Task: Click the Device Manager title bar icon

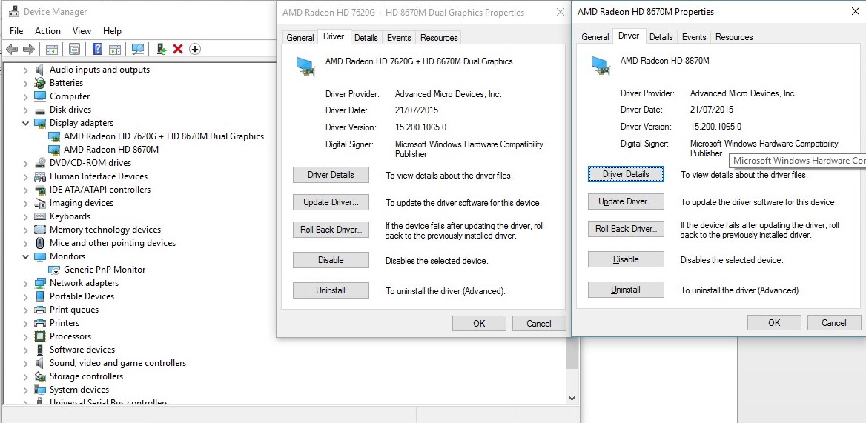Action: pyautogui.click(x=14, y=12)
